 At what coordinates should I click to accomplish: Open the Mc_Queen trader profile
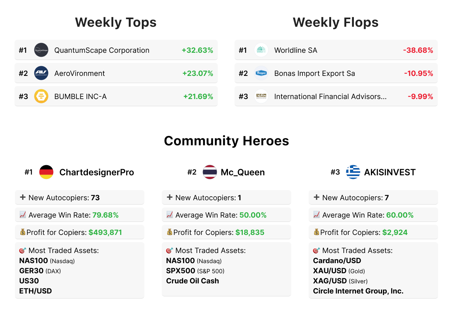(x=243, y=172)
